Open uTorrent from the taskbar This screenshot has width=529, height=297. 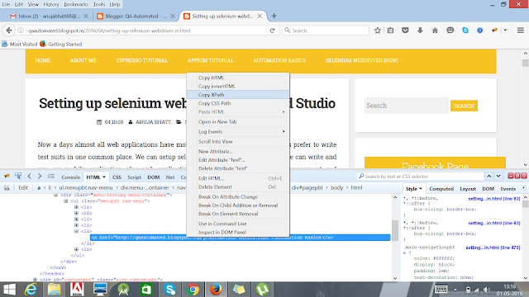point(262,290)
